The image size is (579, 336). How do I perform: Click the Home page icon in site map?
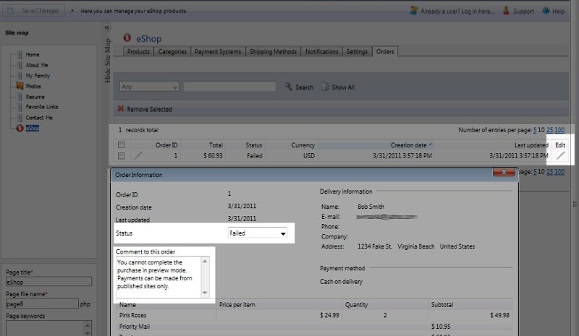click(x=20, y=54)
